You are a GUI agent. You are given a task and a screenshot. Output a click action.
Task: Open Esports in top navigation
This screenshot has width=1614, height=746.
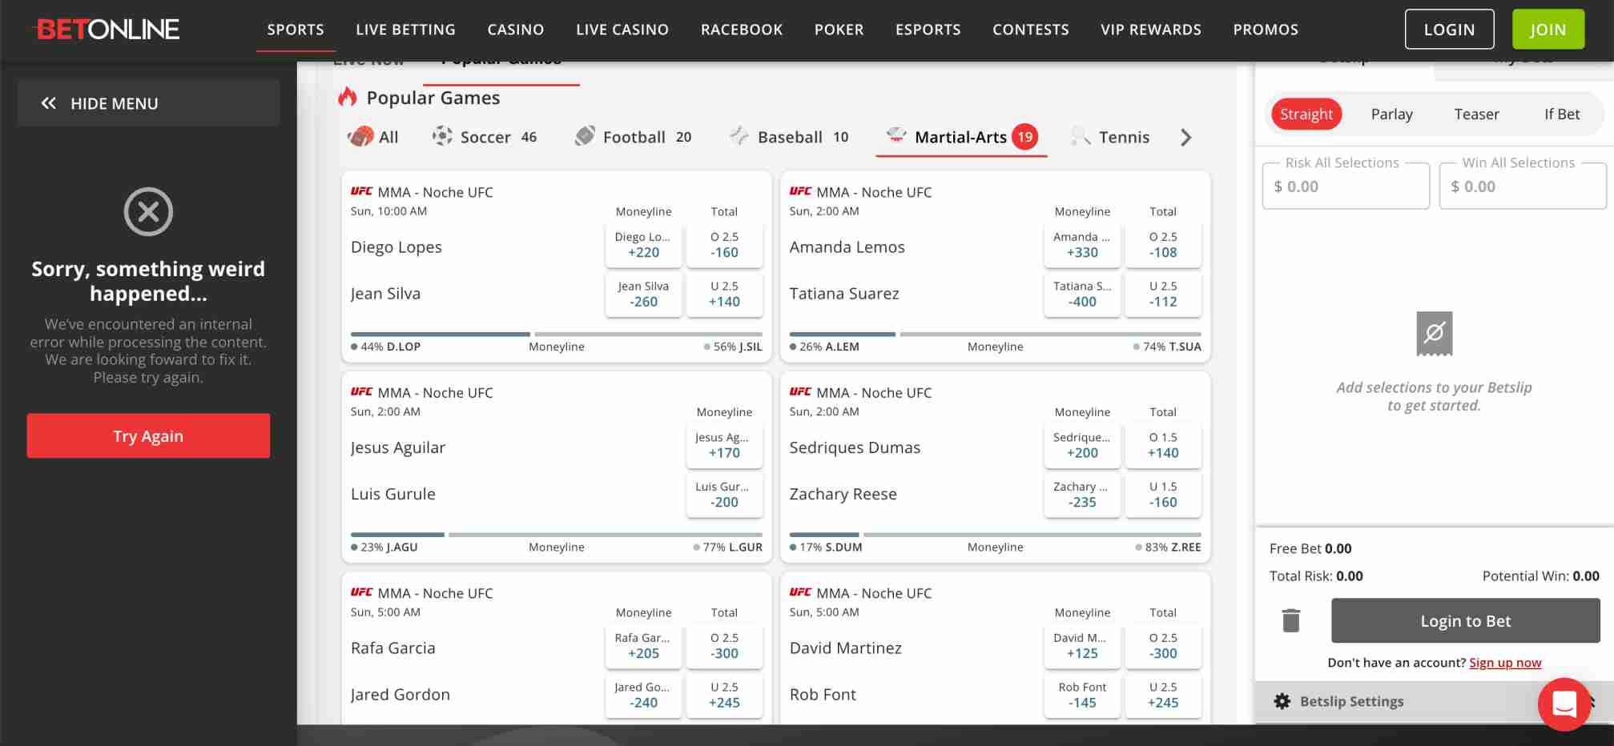(x=928, y=30)
